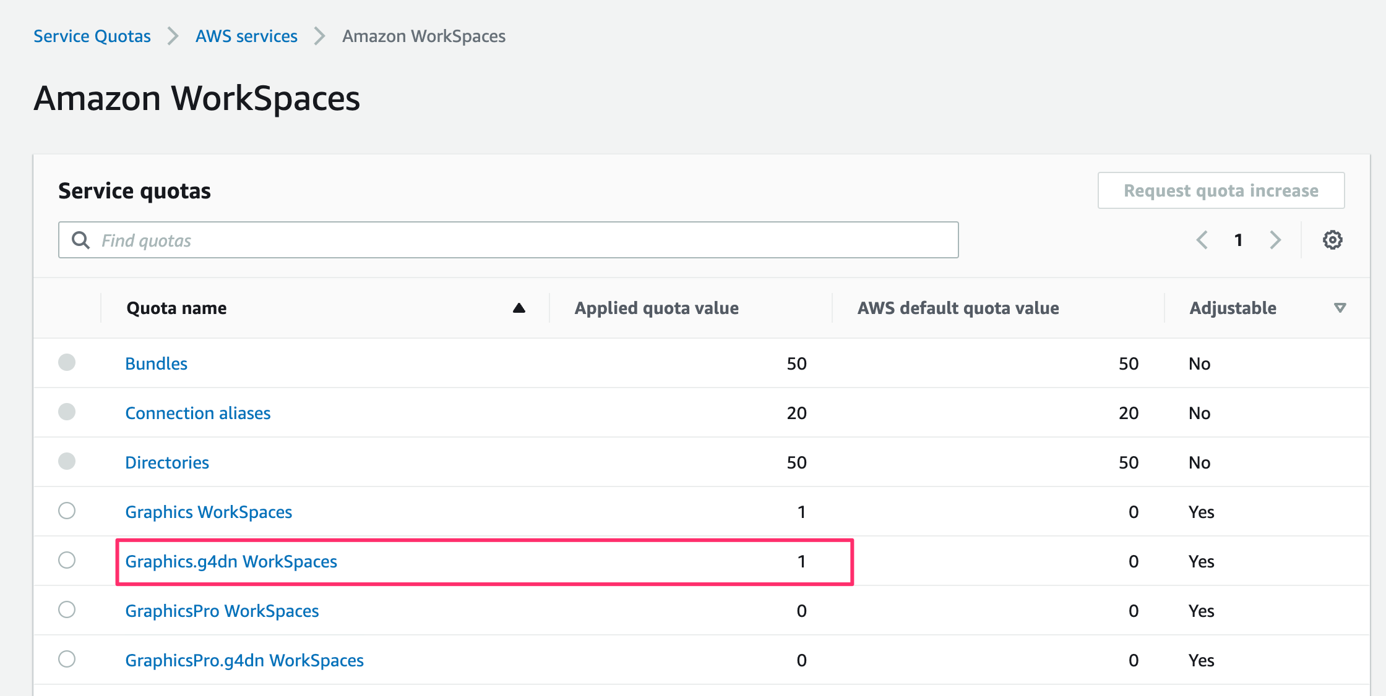
Task: Click Request quota increase button
Action: pyautogui.click(x=1221, y=190)
